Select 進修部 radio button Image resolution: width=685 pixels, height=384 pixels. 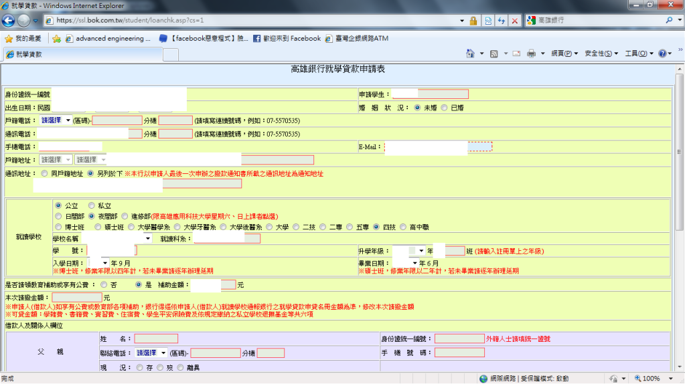(x=125, y=217)
